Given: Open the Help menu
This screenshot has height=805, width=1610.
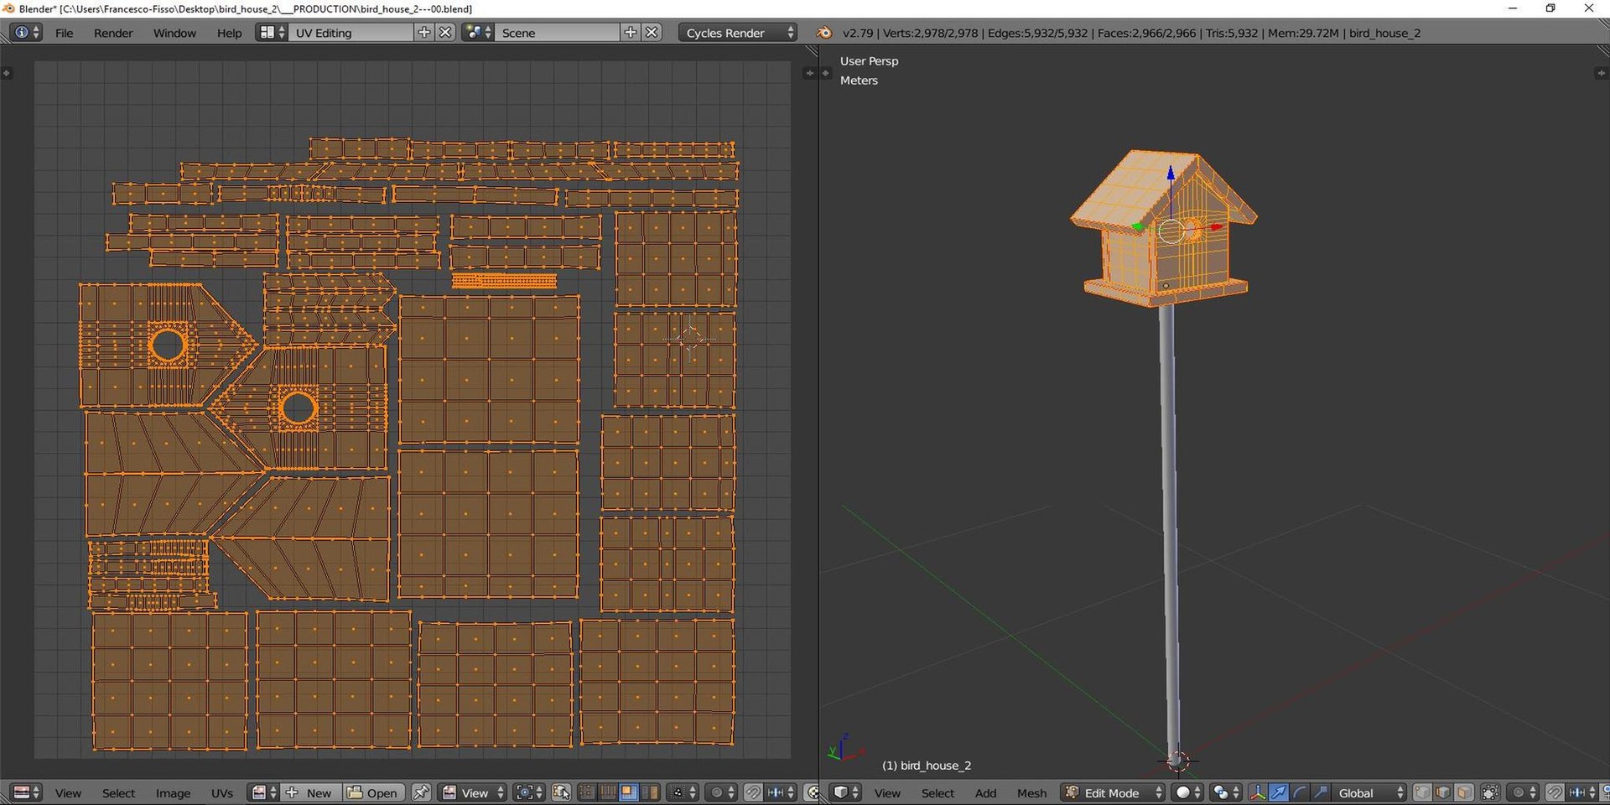Looking at the screenshot, I should pos(229,33).
